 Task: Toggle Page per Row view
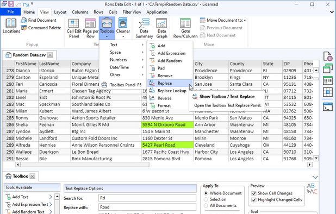(90, 28)
